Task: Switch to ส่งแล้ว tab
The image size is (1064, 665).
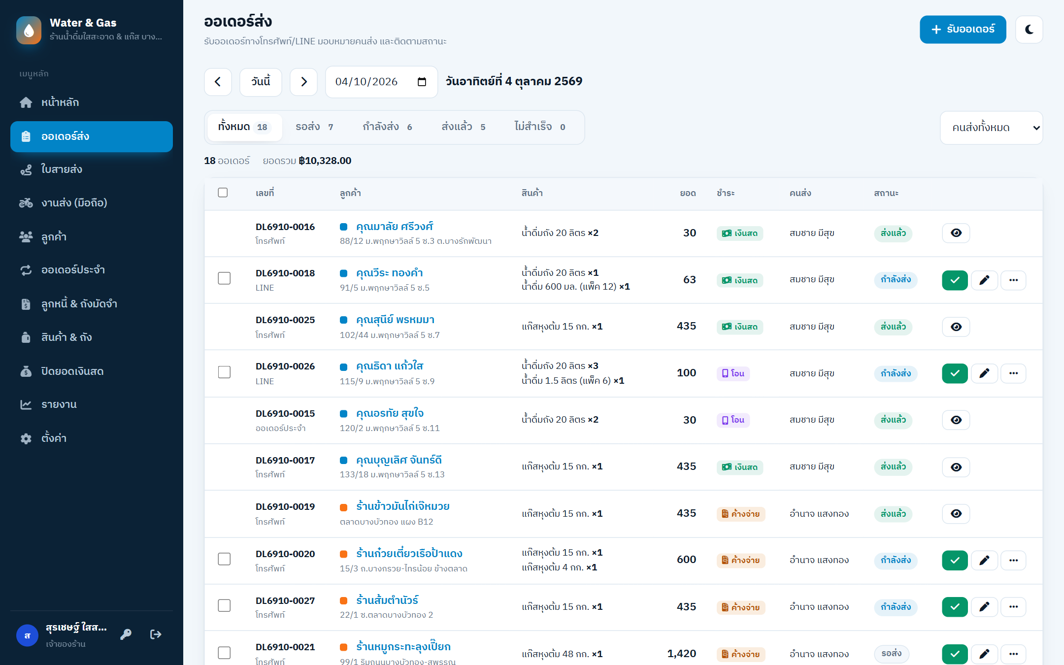Action: click(x=464, y=127)
